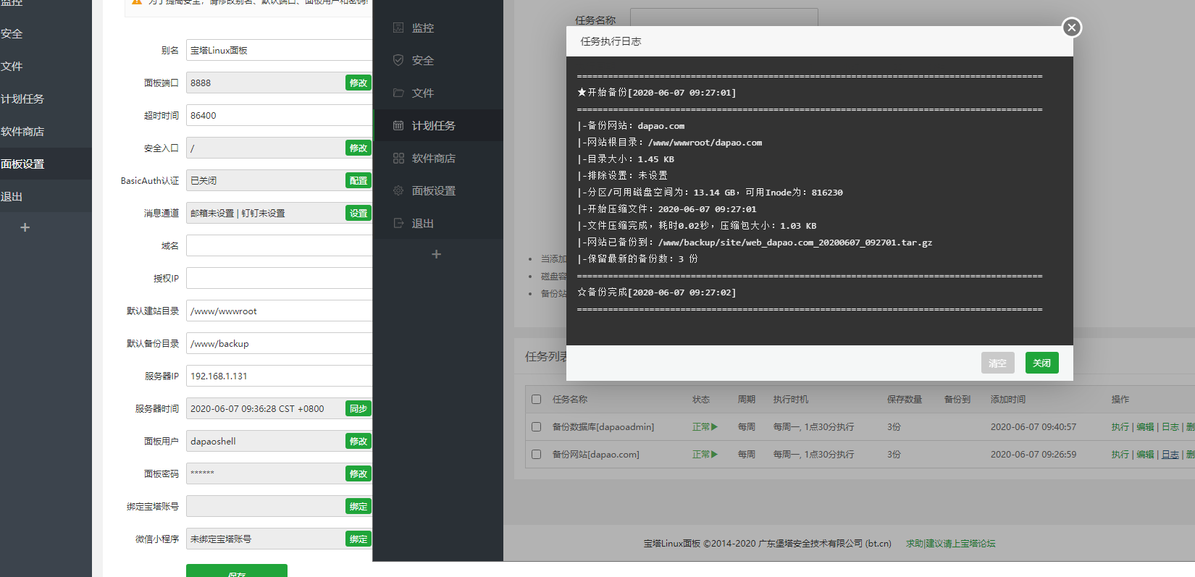This screenshot has width=1195, height=577.
Task: Click 修改 button next to 面板端口
Action: coord(358,83)
